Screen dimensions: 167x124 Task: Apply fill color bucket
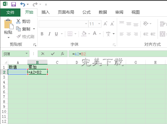tap(84, 34)
